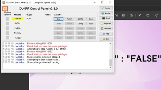161x90 pixels.
Task: Click the FileZilla module label
Action: click(x=17, y=28)
